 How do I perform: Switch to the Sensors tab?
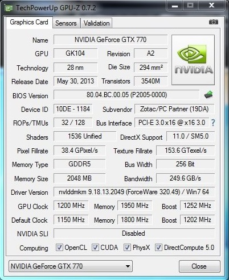point(66,23)
